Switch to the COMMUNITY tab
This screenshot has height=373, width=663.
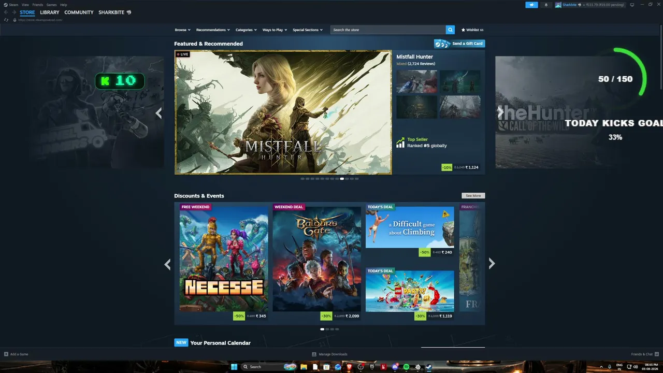tap(79, 12)
